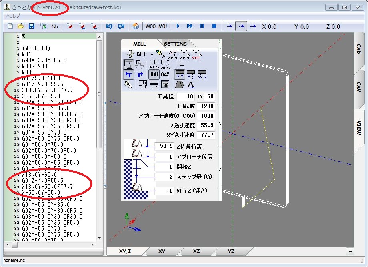The width and height of the screenshot is (368, 267).
Task: Open the VIEW side tab
Action: [359, 128]
